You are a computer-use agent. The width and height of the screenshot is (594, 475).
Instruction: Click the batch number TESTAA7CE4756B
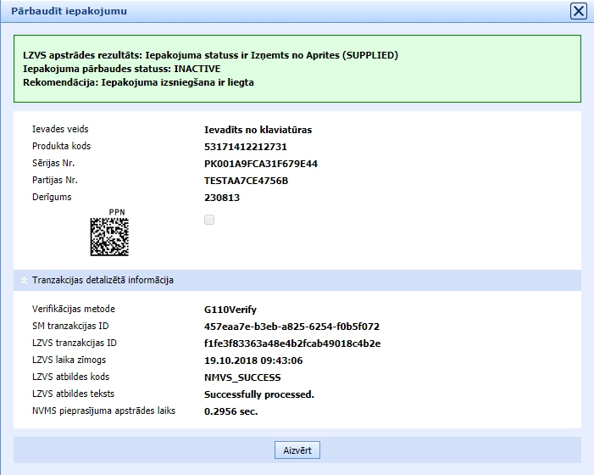tap(246, 181)
